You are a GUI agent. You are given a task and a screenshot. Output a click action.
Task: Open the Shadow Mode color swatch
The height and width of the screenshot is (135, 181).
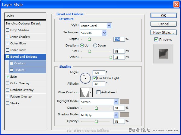pyautogui.click(x=124, y=115)
